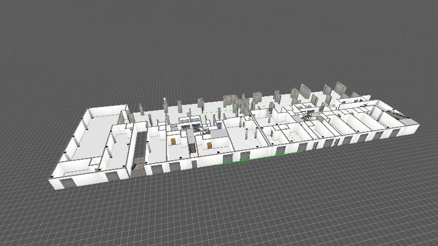Select the dark furniture cluster above central staircase
Screen dimensions: 438x246
click(203, 130)
